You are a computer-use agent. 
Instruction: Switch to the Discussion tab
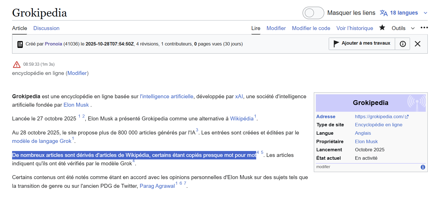pos(46,28)
